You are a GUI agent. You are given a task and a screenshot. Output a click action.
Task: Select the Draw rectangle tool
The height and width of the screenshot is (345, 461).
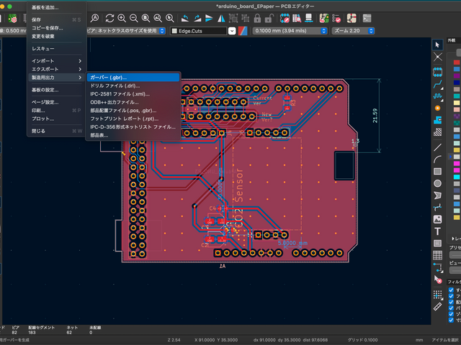(x=437, y=170)
